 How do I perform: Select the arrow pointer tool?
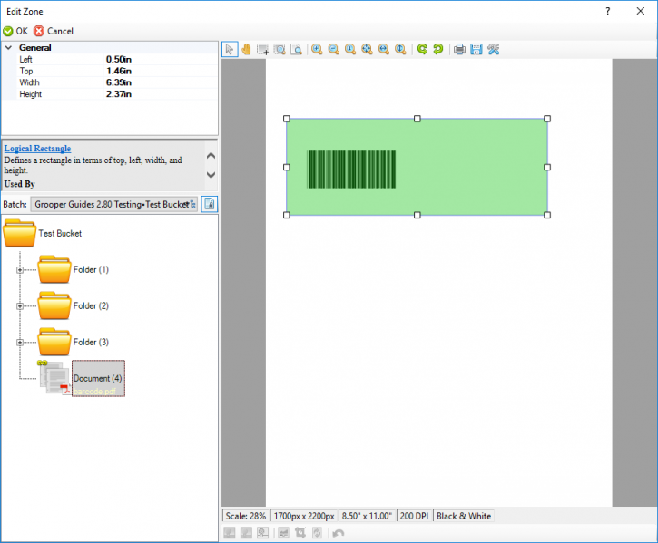pos(231,49)
